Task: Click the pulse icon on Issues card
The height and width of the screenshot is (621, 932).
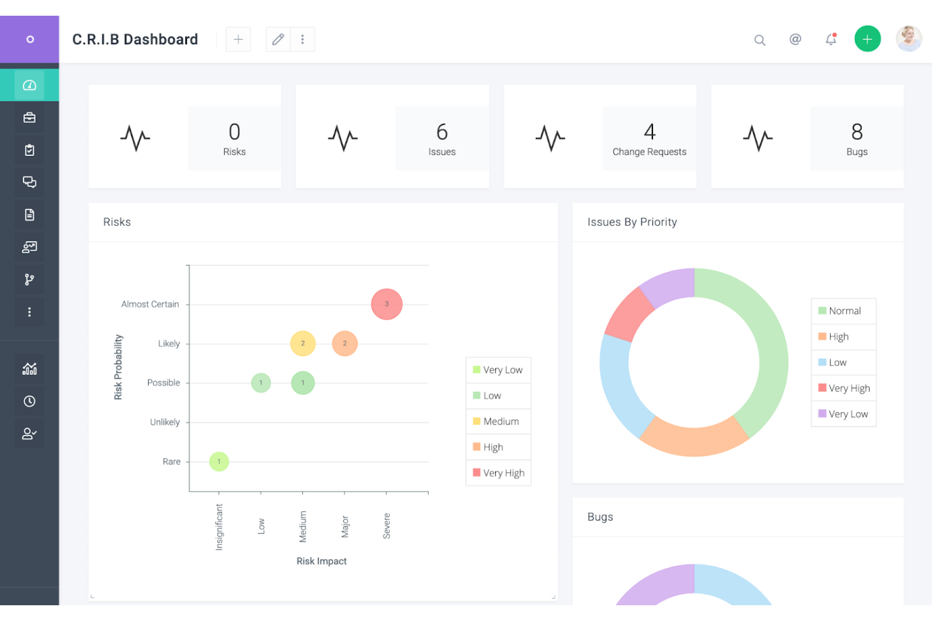Action: (x=343, y=138)
